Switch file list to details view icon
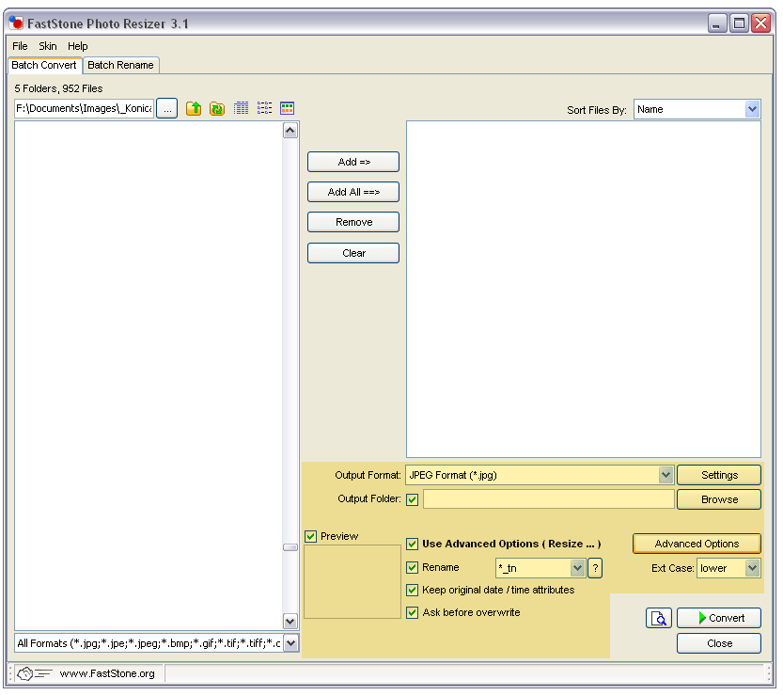Viewport: 783px width, 695px height. click(241, 108)
